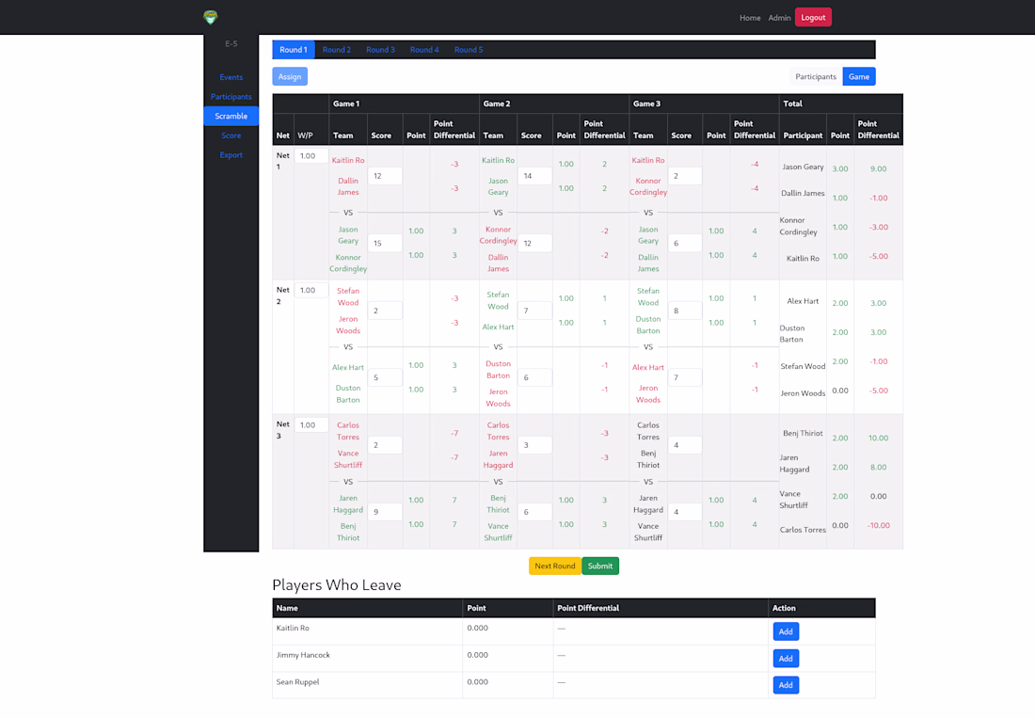Click Jimmy Hancock name in leave table
Image resolution: width=1035 pixels, height=718 pixels.
point(303,655)
